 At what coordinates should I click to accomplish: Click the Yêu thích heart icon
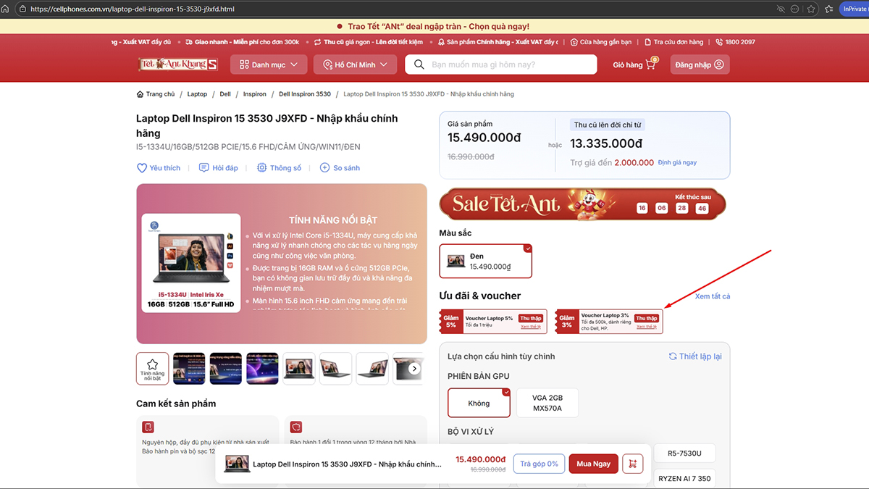(x=142, y=168)
